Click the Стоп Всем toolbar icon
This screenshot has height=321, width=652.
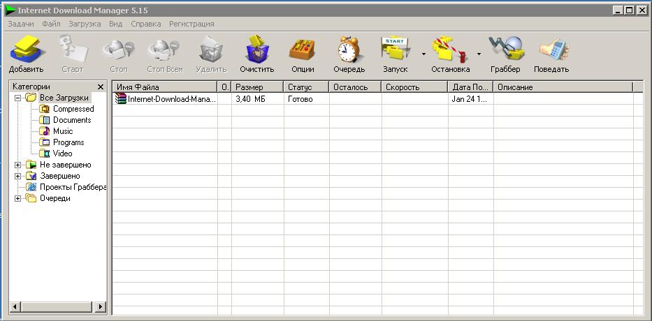coord(164,50)
